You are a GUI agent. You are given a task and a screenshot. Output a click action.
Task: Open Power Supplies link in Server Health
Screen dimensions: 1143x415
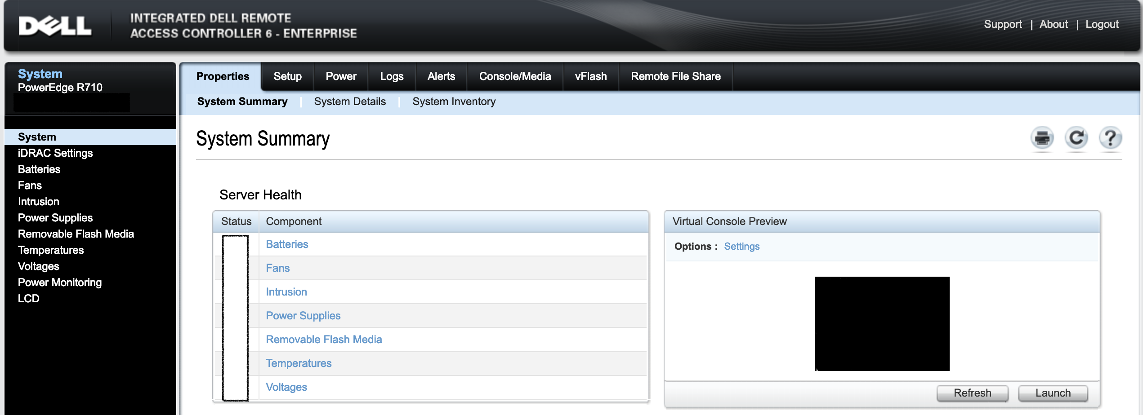point(303,316)
